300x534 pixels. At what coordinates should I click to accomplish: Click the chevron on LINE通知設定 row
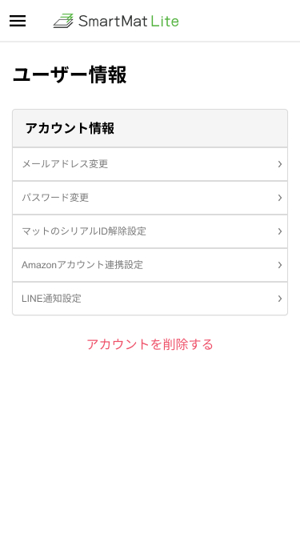click(x=279, y=299)
